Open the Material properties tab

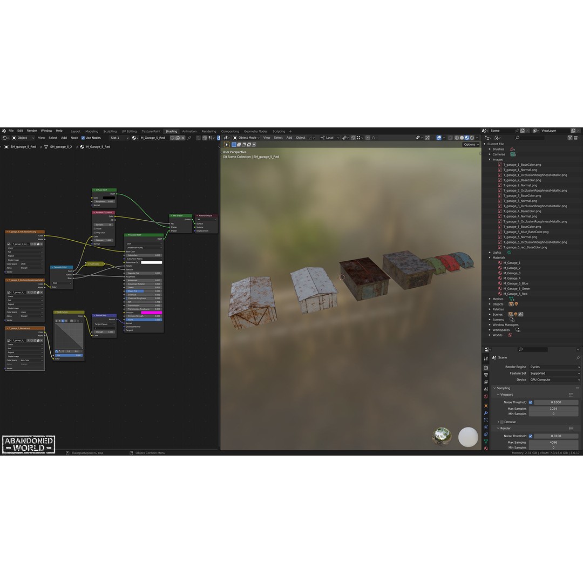pyautogui.click(x=486, y=449)
